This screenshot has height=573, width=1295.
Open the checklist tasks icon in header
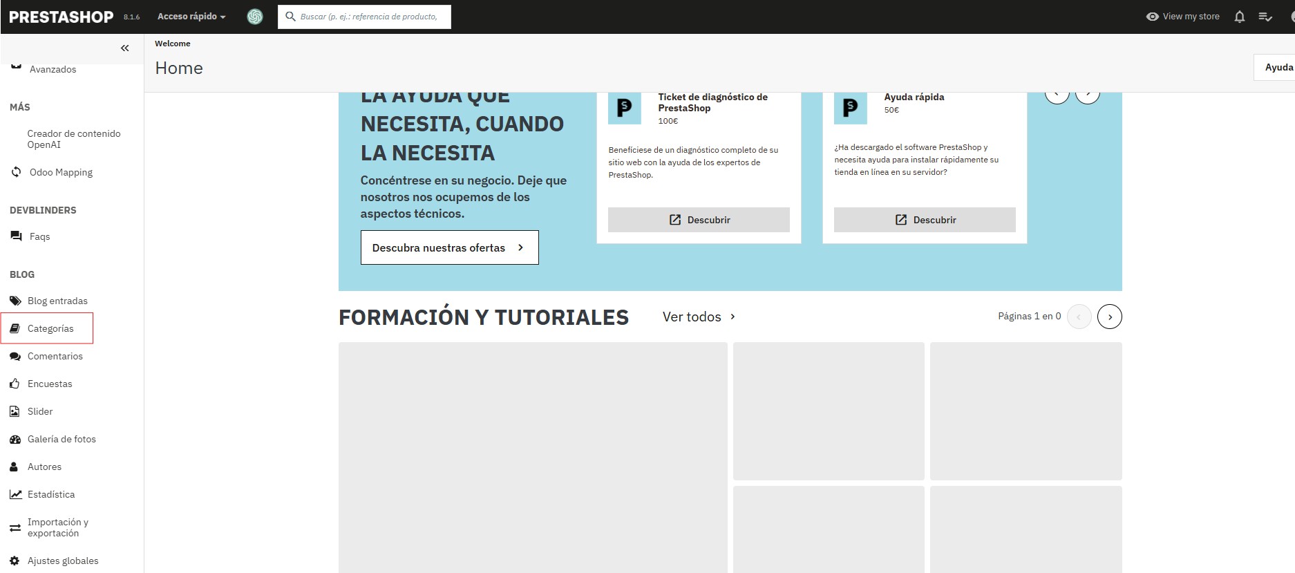coord(1265,17)
